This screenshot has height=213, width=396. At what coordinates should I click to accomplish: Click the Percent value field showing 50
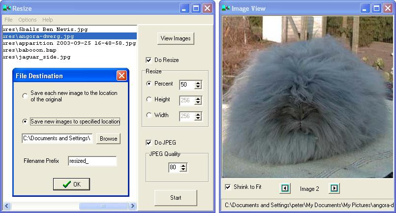tap(187, 85)
